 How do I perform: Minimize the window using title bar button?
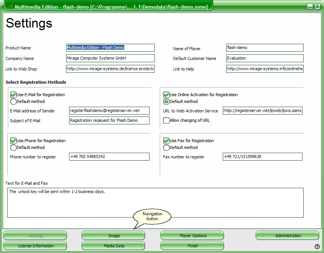click(310, 6)
